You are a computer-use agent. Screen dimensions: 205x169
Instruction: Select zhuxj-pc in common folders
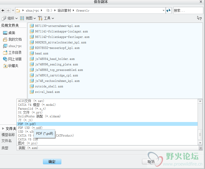[12, 46]
